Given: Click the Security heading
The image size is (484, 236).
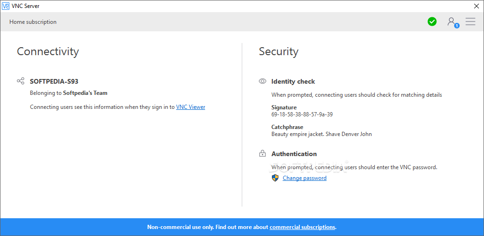Looking at the screenshot, I should click(x=278, y=51).
